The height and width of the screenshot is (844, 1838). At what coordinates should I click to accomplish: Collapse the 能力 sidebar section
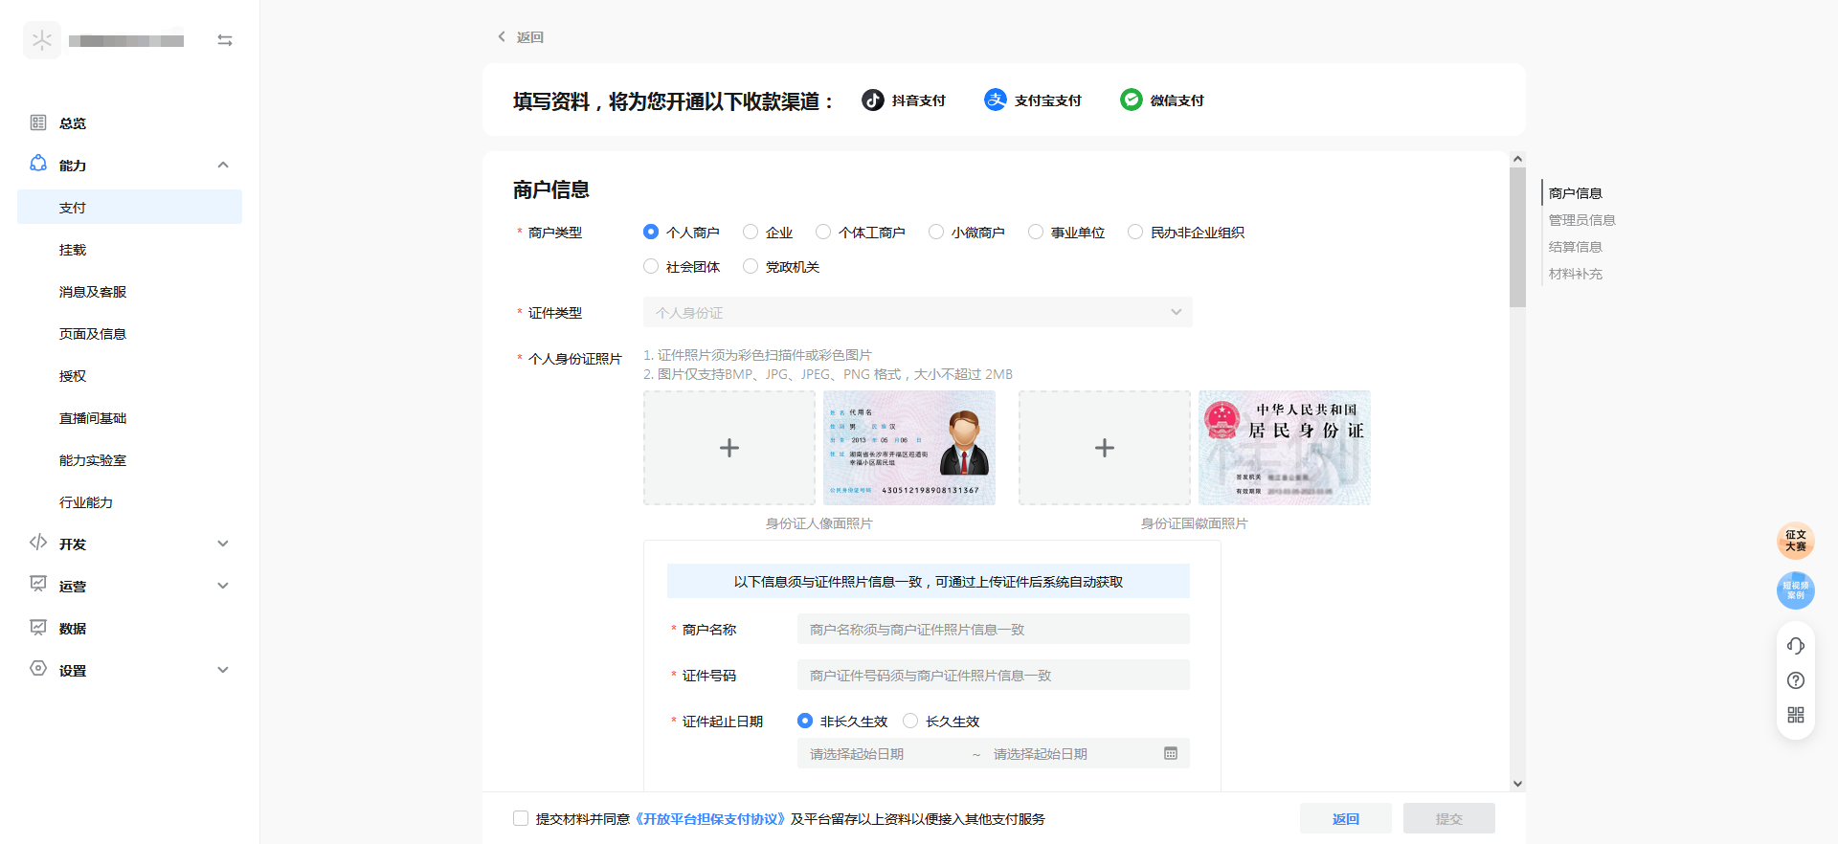click(x=223, y=165)
